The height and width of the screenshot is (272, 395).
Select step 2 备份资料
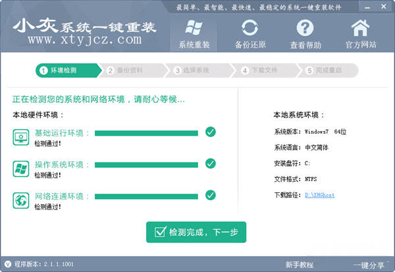pyautogui.click(x=133, y=70)
